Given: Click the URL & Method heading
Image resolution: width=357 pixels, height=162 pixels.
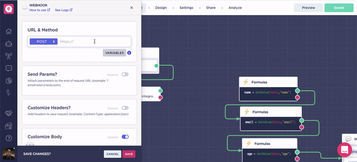Looking at the screenshot, I should point(42,30).
